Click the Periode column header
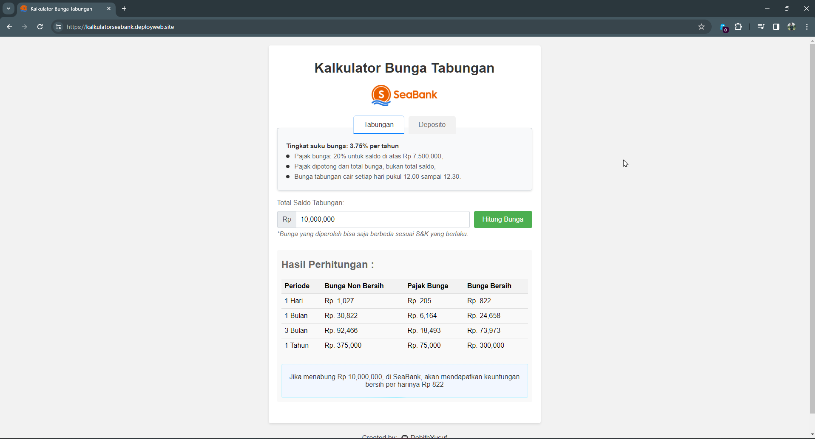815x439 pixels. pyautogui.click(x=297, y=286)
